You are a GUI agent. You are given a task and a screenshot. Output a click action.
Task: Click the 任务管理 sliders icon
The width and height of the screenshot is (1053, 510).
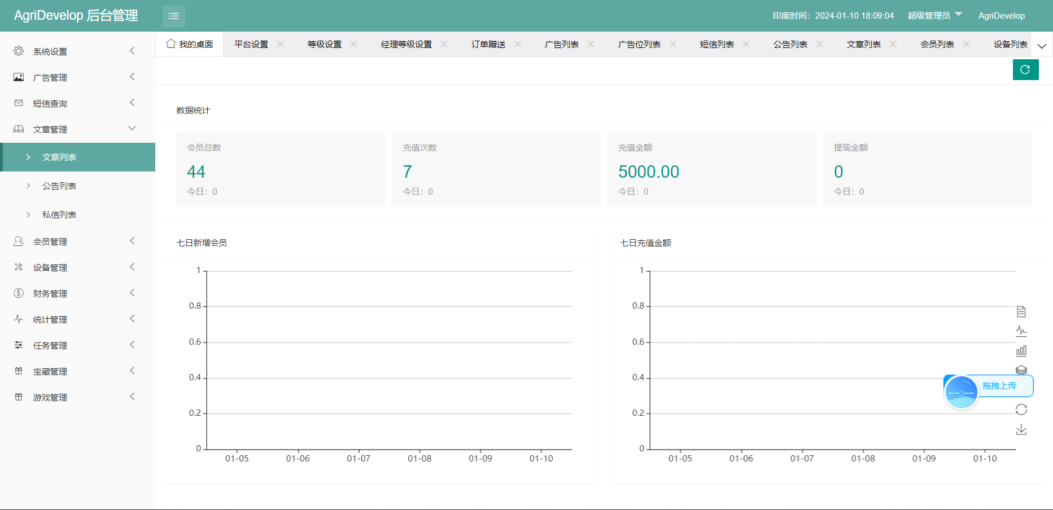coord(19,345)
